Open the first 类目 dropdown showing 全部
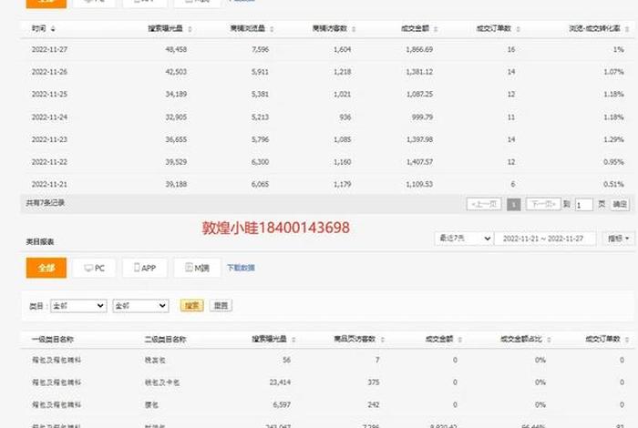Viewport: 638px width, 428px height. (x=78, y=306)
